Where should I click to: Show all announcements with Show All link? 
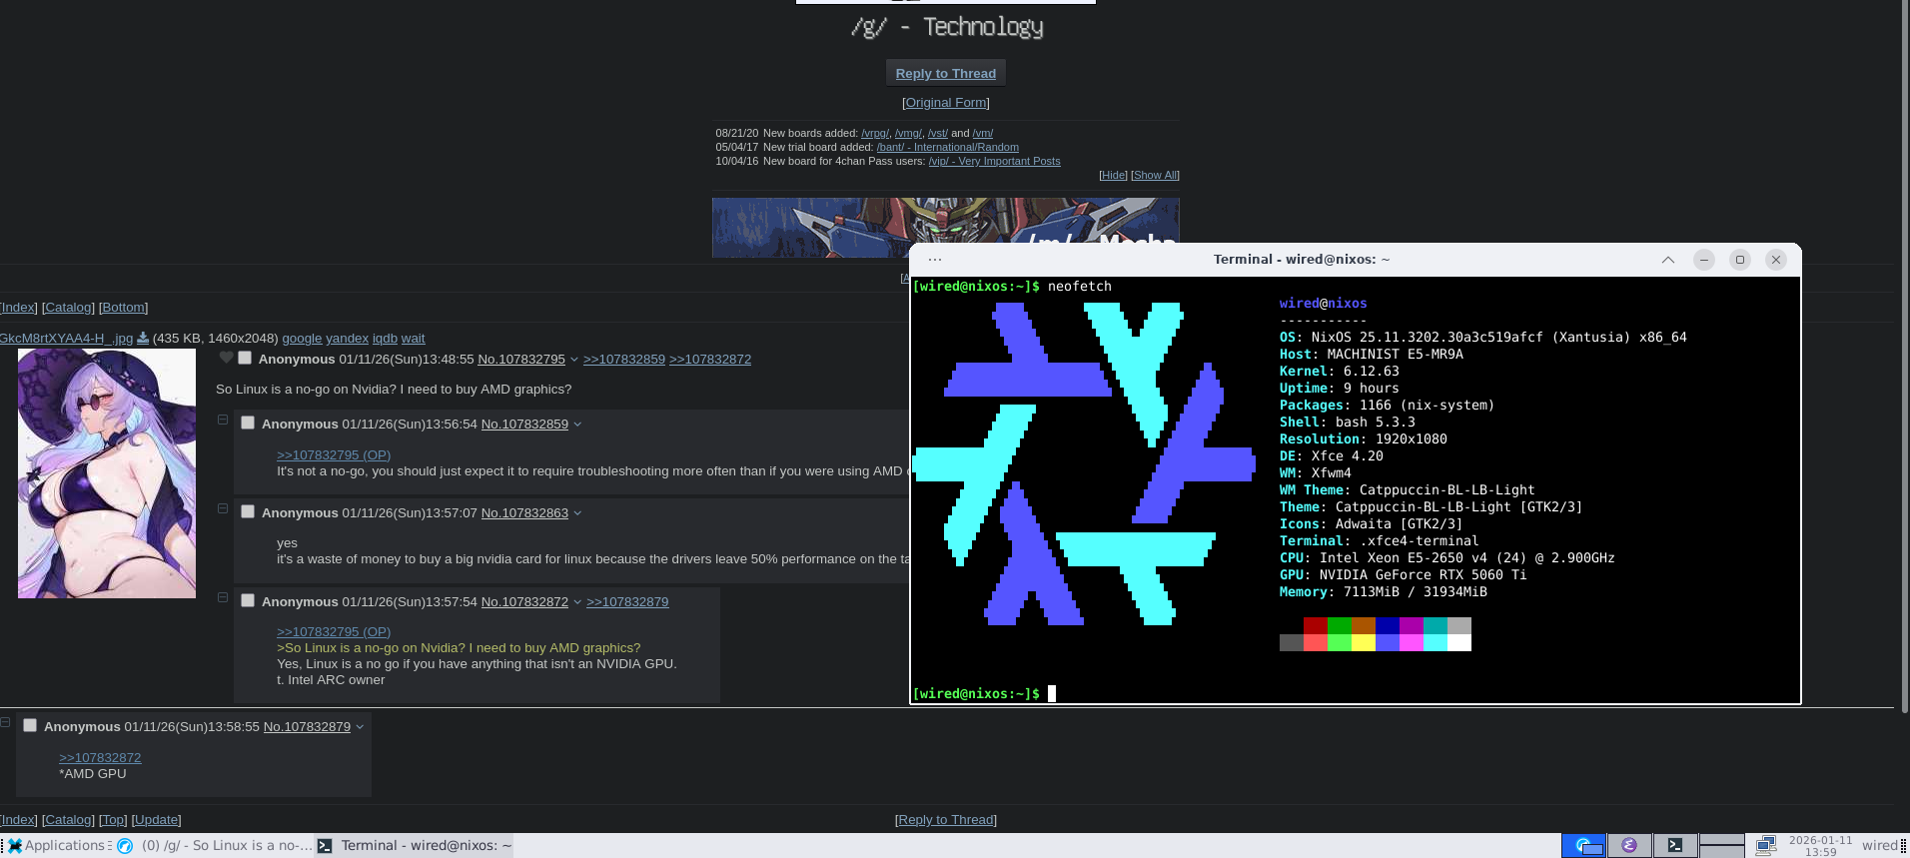click(x=1155, y=175)
